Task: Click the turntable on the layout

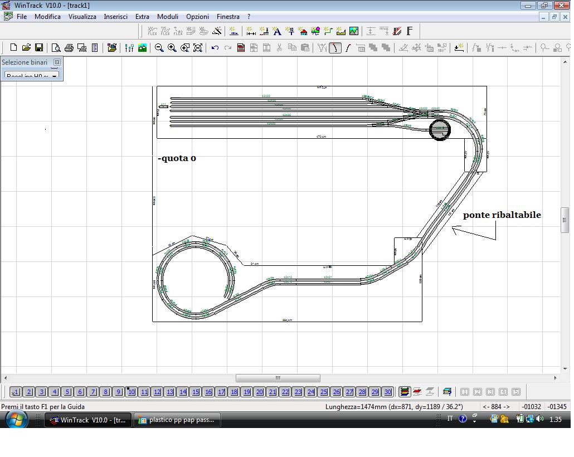Action: click(x=440, y=130)
